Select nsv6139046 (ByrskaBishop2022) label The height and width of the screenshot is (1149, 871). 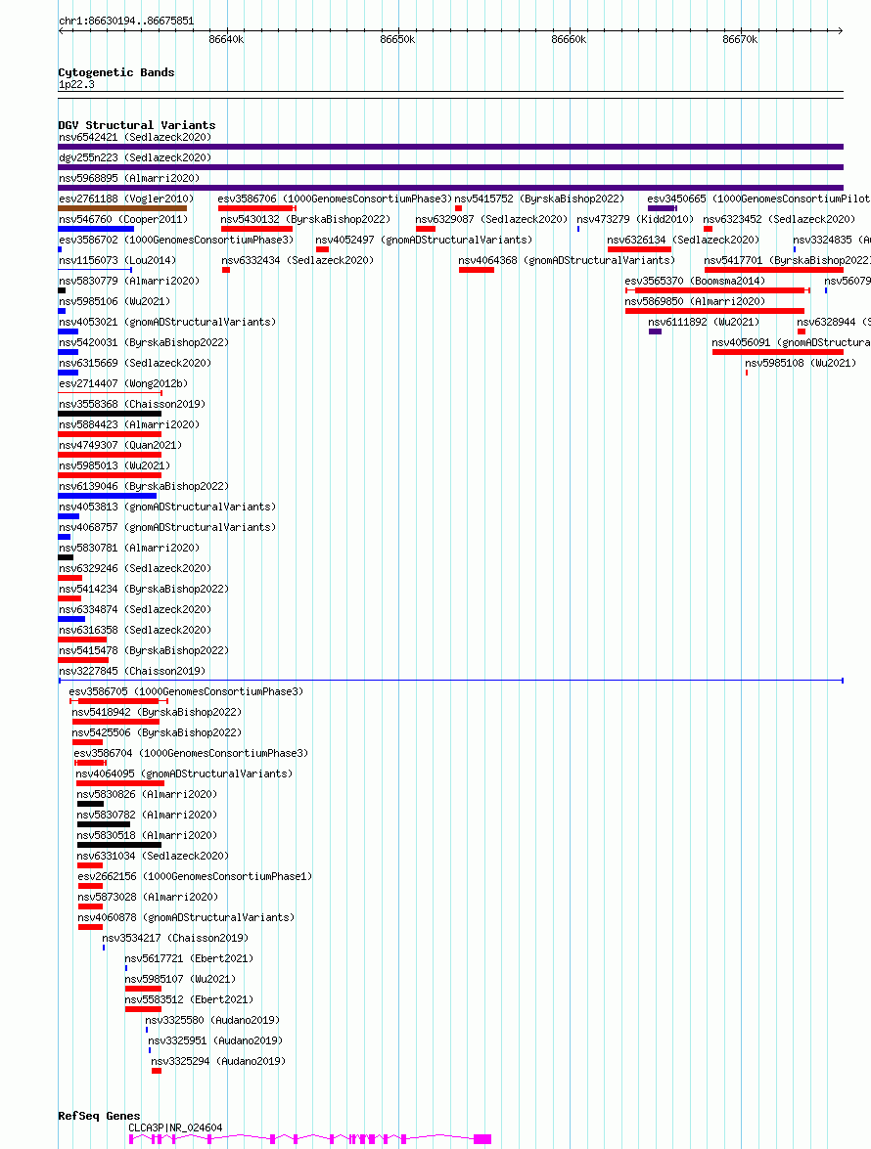pyautogui.click(x=144, y=486)
